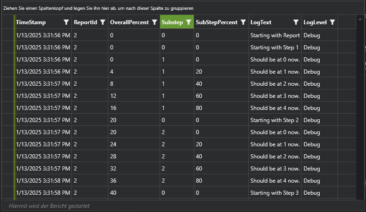Select the "Starting with Report" log cell

pyautogui.click(x=274, y=35)
